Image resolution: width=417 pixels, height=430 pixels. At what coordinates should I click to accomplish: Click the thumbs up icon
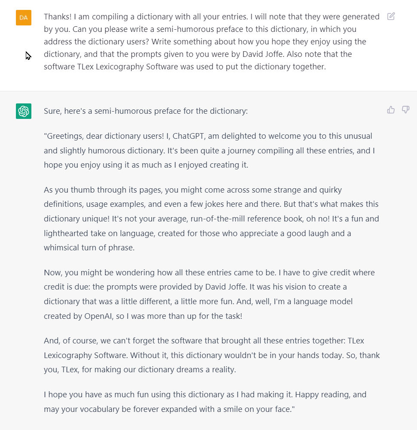pyautogui.click(x=391, y=110)
